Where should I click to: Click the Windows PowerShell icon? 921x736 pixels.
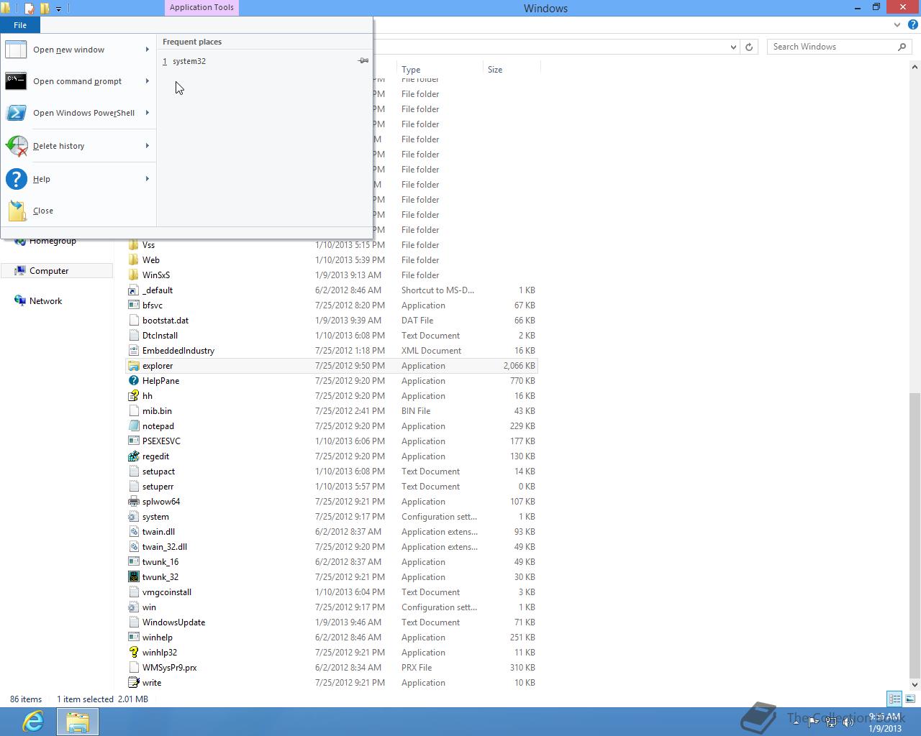[x=16, y=113]
